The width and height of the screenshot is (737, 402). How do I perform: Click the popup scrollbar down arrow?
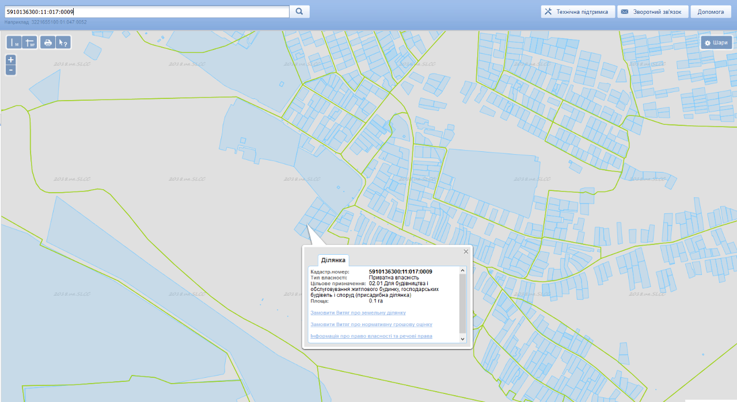click(x=462, y=339)
